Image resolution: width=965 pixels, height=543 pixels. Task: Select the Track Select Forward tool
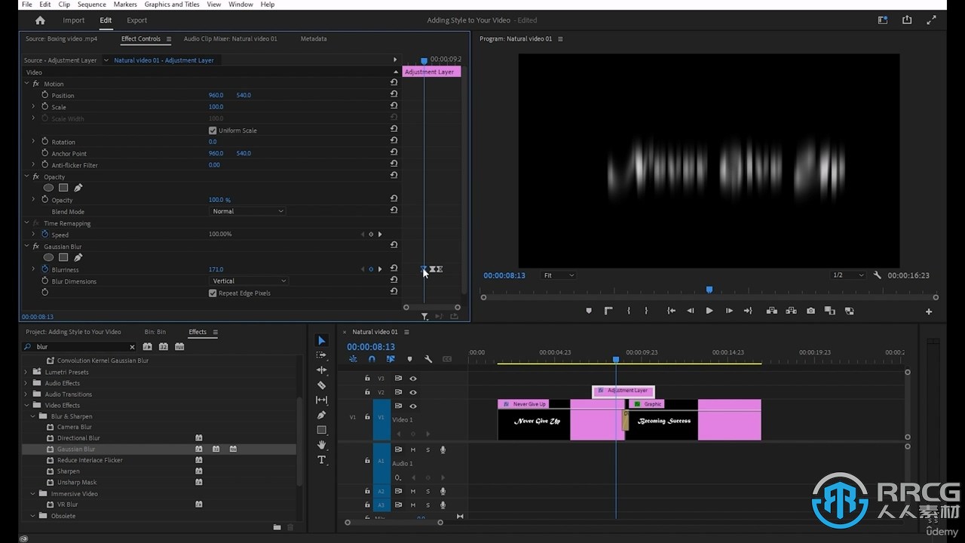point(322,355)
